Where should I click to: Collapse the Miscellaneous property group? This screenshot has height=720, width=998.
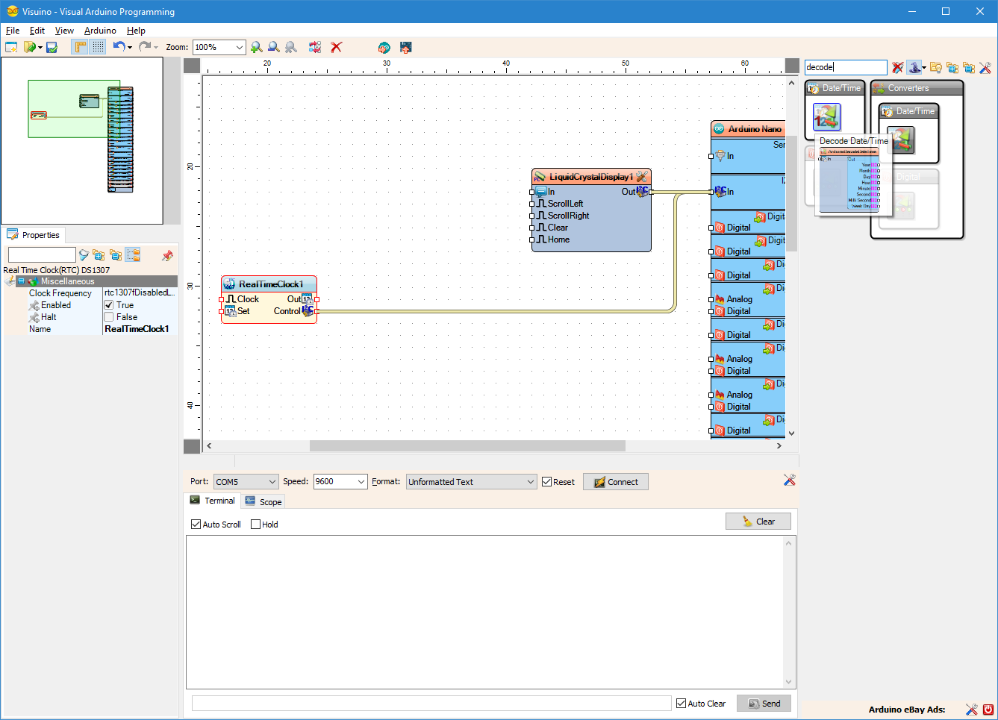click(21, 281)
